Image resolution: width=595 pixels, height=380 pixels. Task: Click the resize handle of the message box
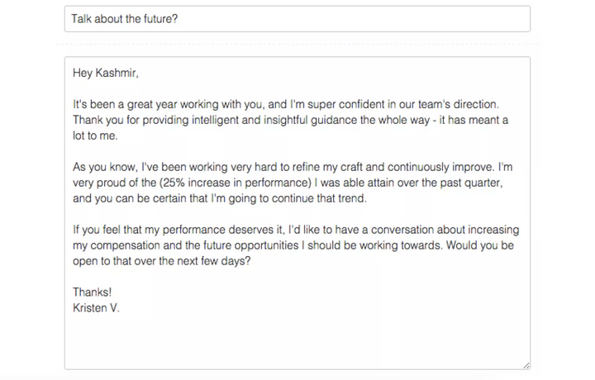coord(526,365)
